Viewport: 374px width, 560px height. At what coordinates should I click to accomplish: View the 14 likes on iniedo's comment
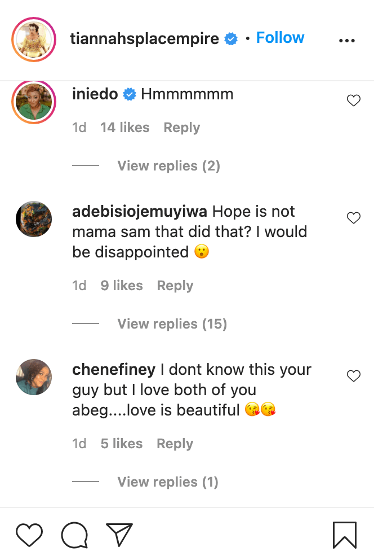124,128
